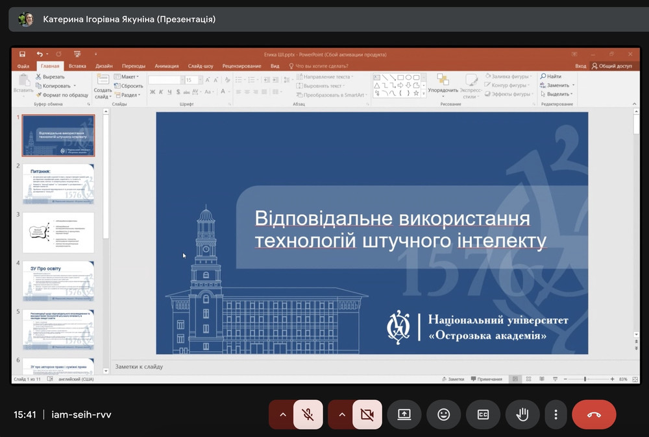Expand camera video settings arrow

coord(341,414)
